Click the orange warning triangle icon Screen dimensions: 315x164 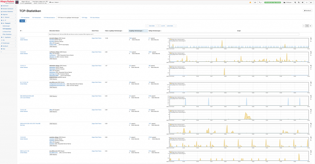[x=250, y=2]
